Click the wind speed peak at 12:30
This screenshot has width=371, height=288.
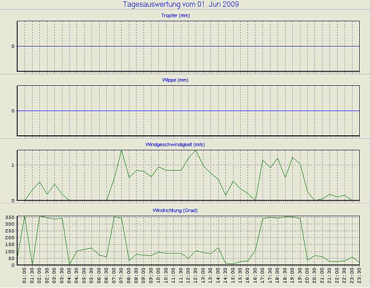click(x=196, y=150)
